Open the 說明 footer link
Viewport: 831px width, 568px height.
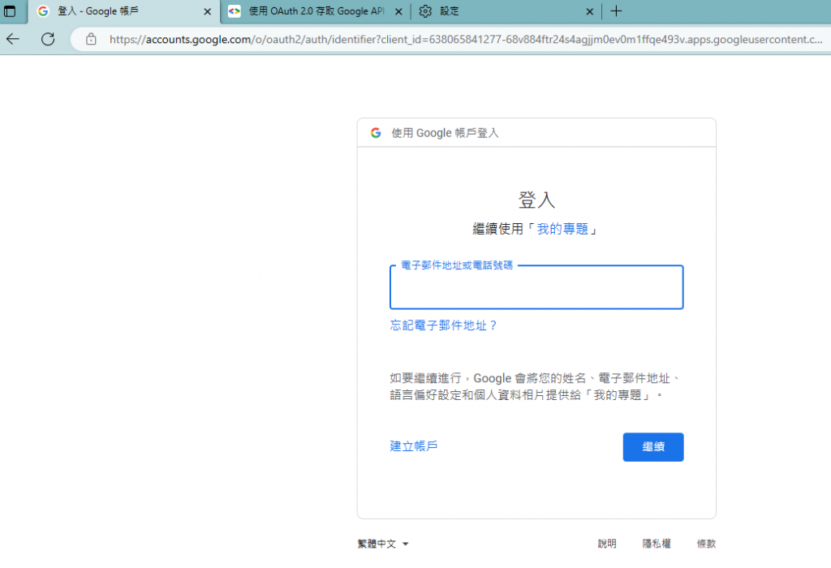click(x=607, y=544)
